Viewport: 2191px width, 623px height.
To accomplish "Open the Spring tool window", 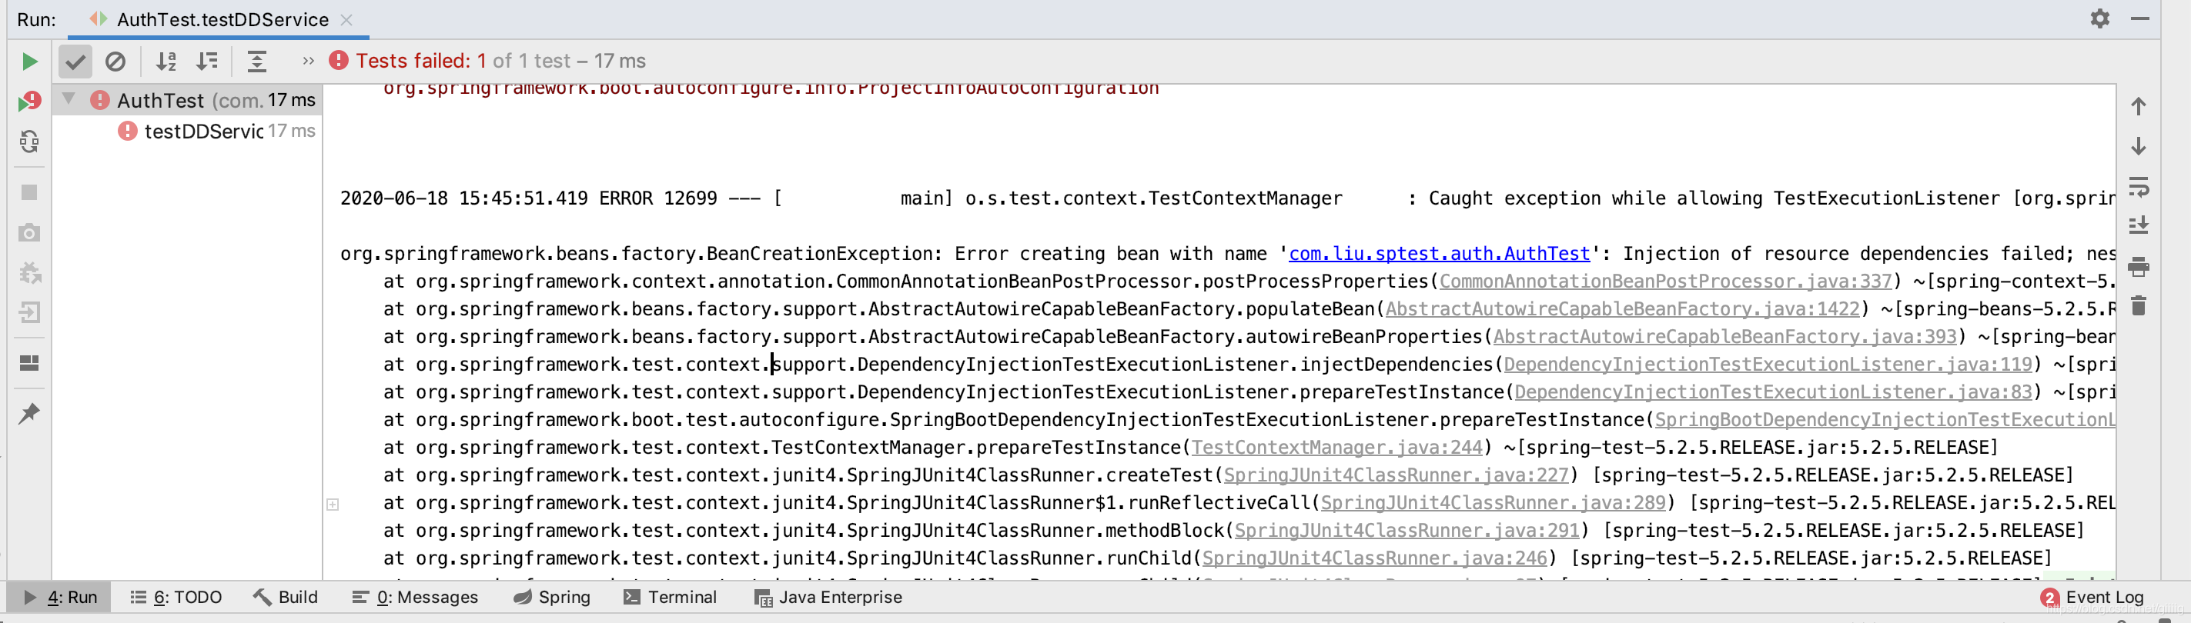I will tap(552, 598).
